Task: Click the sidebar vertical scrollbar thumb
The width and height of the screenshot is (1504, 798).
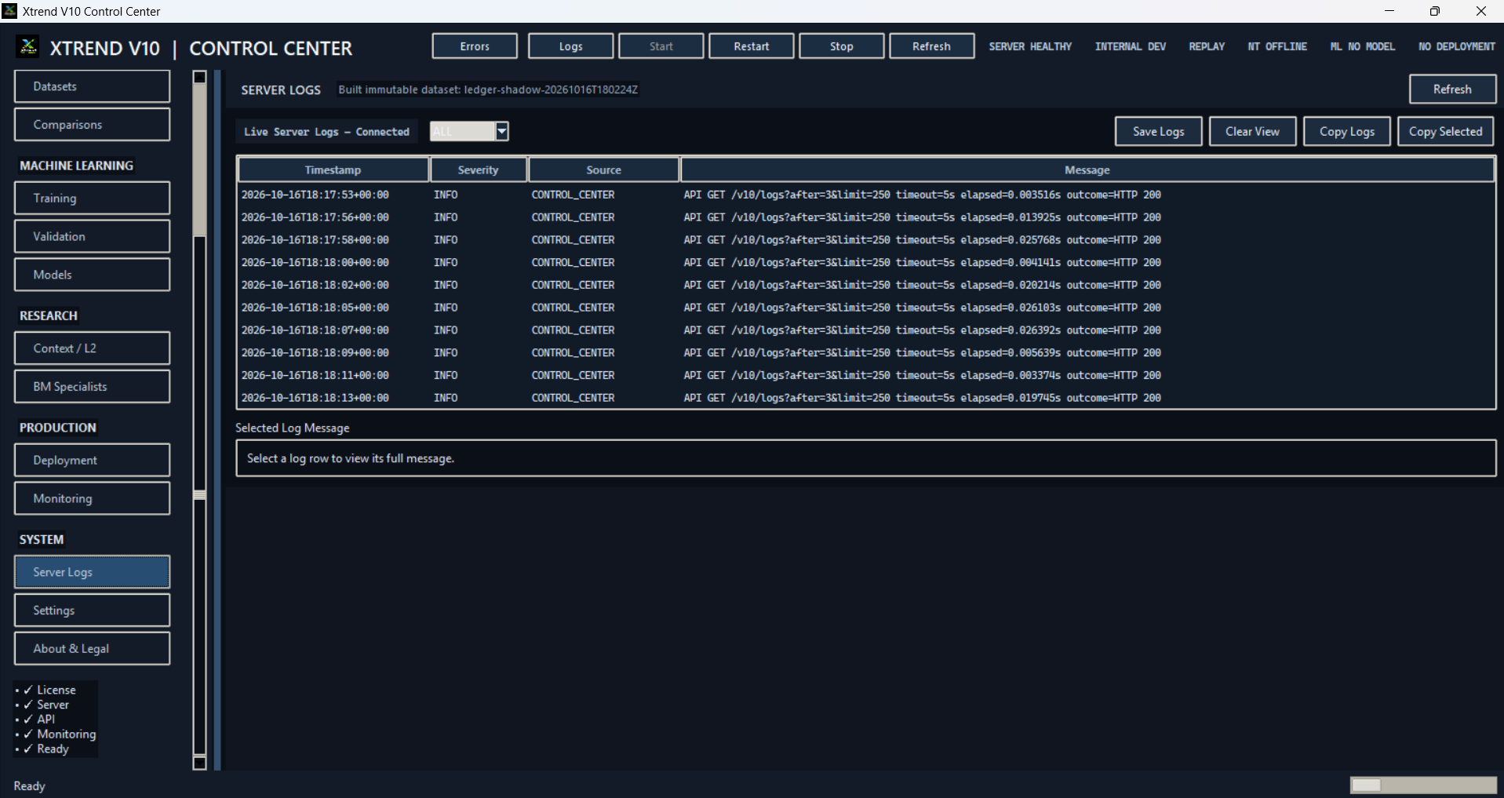Action: click(x=200, y=159)
